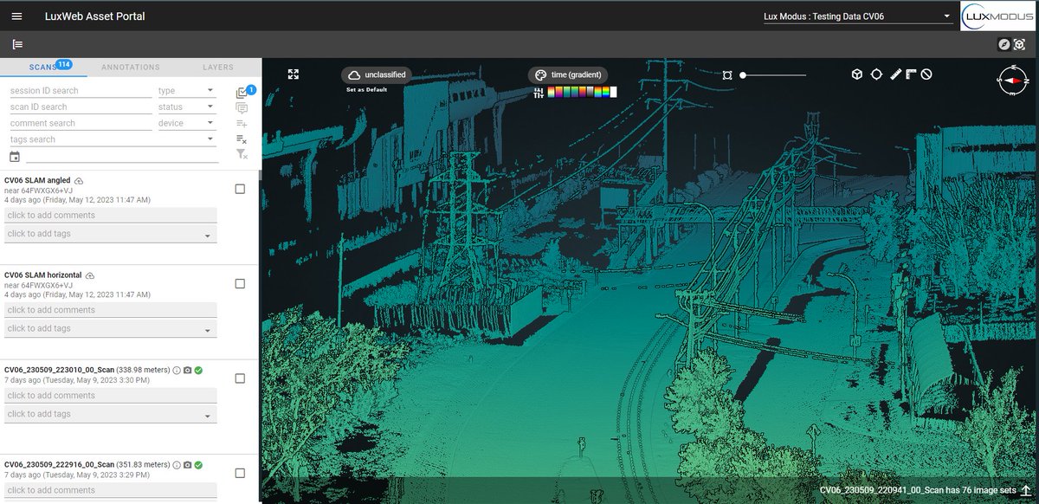Select the grayscale gradient swatch

click(590, 92)
